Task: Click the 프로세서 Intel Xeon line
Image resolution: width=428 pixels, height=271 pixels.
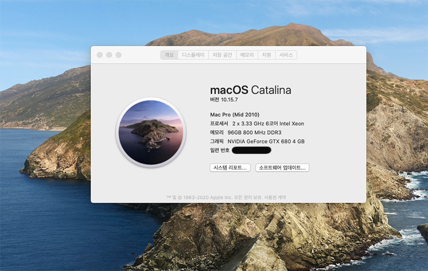Action: pyautogui.click(x=257, y=123)
